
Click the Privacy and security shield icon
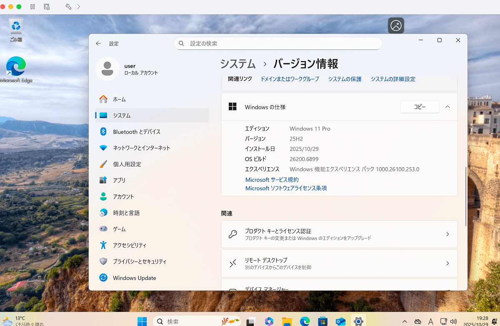click(x=103, y=261)
